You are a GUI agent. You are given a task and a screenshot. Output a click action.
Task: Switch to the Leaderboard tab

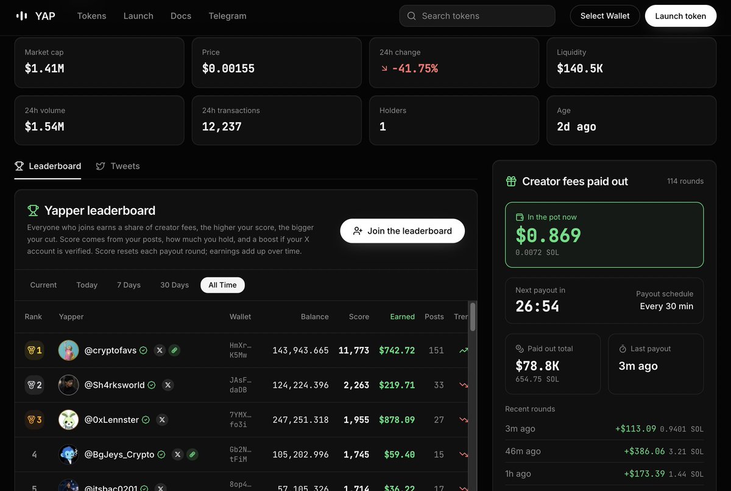(48, 166)
